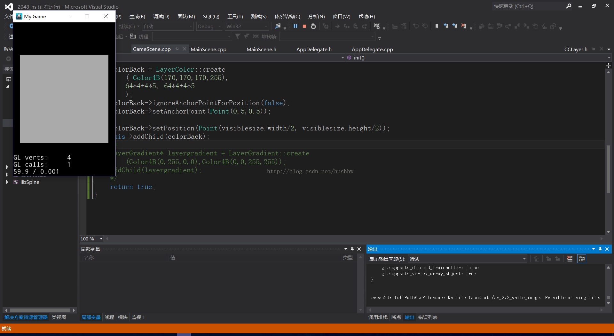This screenshot has height=336, width=614.
Task: Open the 调试(D) Debug menu
Action: tap(161, 16)
